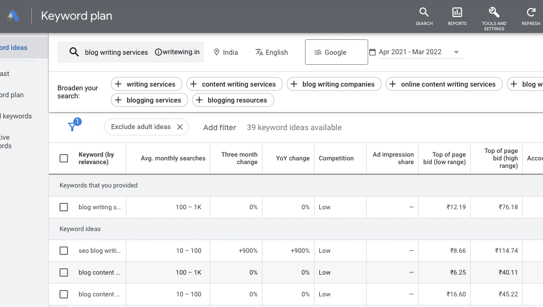The width and height of the screenshot is (543, 307).
Task: Add 'online content writing services' plus icon
Action: coord(393,84)
